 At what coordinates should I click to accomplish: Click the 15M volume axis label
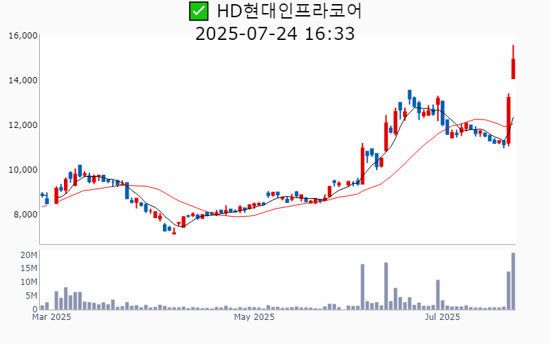click(x=29, y=268)
